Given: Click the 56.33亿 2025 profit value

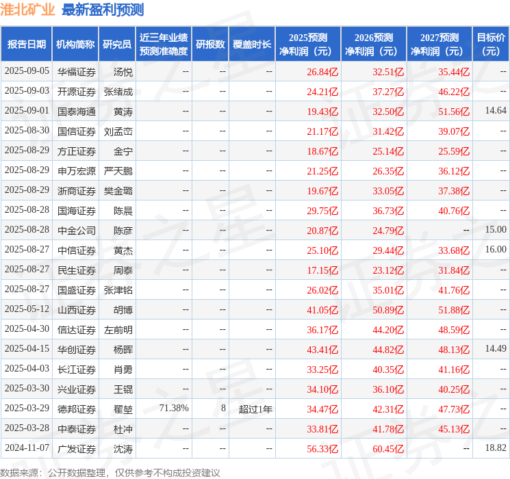Looking at the screenshot, I should [x=322, y=449].
